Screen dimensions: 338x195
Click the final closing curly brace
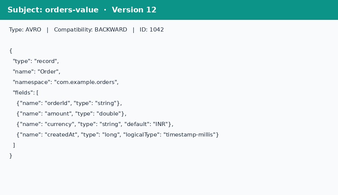[11, 156]
